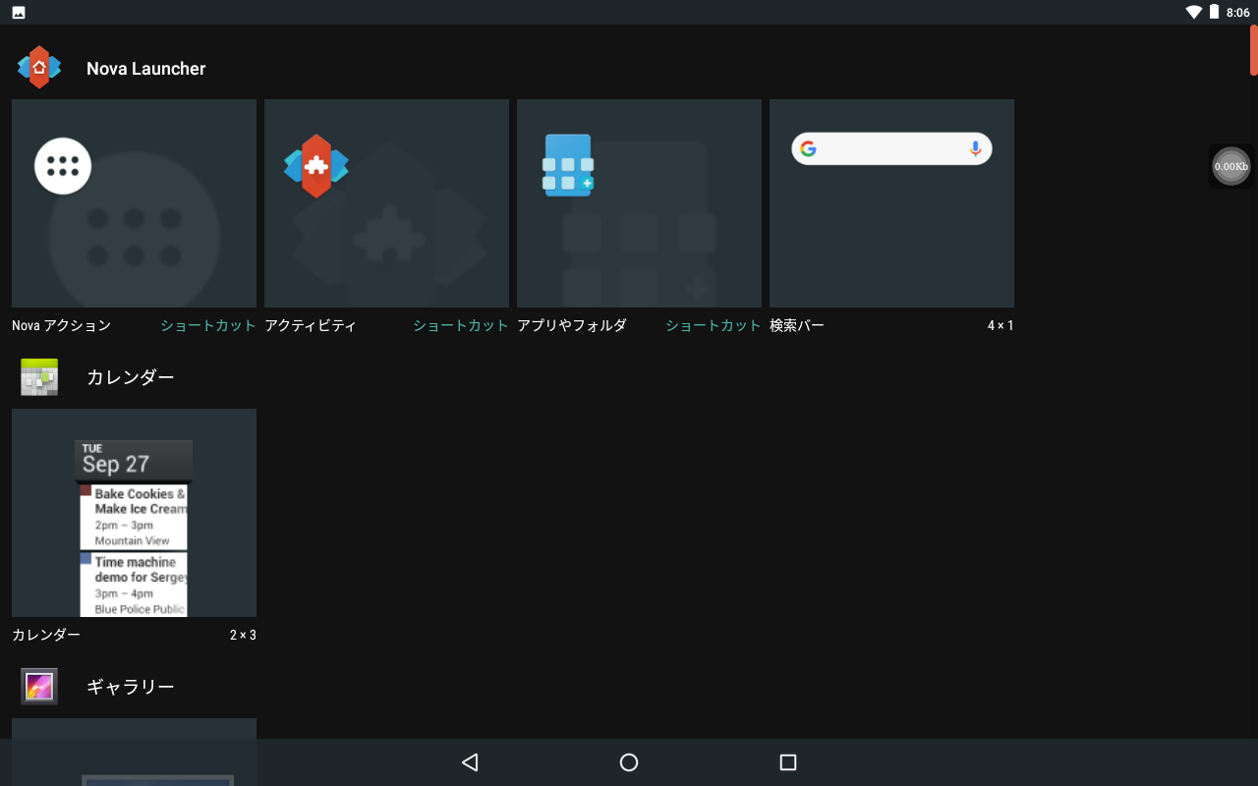1258x786 pixels.
Task: Click ショートカット label next to アクティビティ
Action: tap(461, 325)
